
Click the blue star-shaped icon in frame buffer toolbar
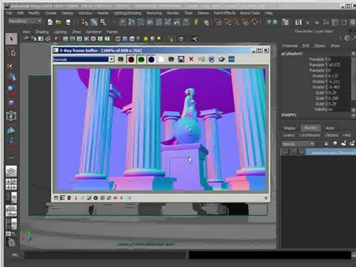click(211, 59)
